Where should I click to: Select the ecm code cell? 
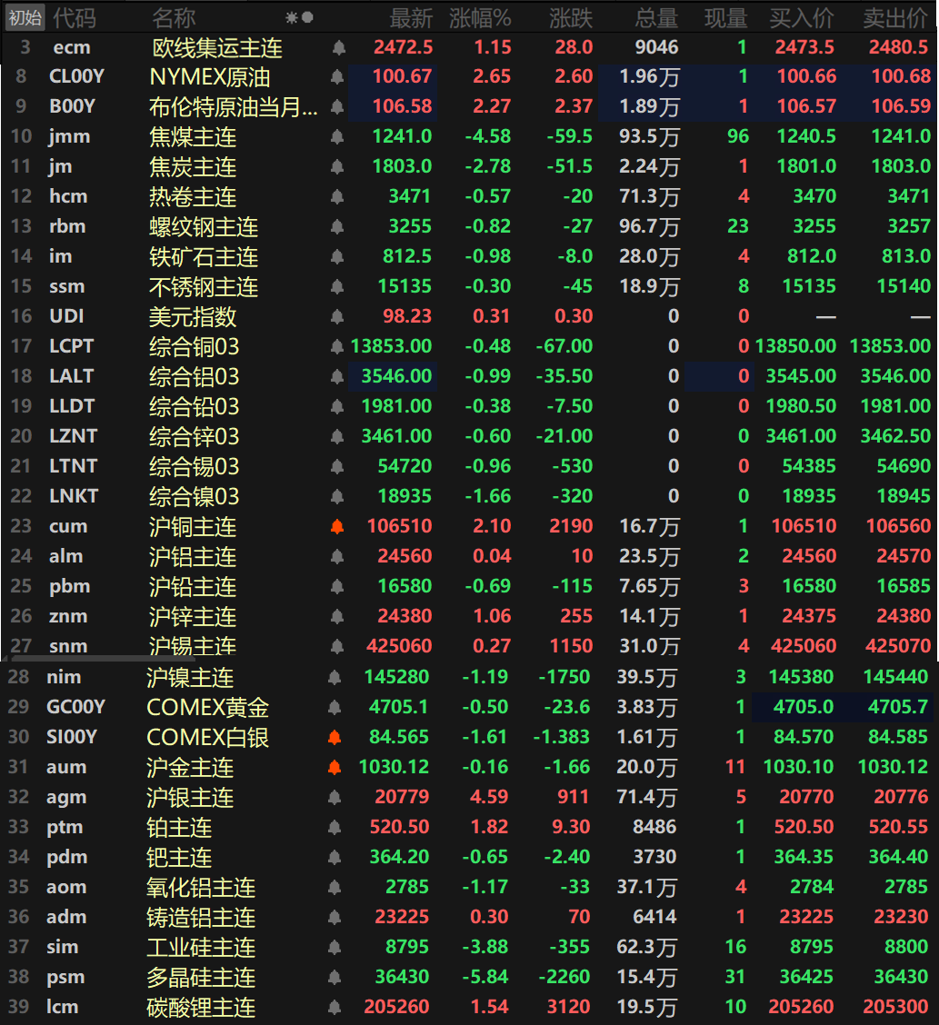[71, 48]
